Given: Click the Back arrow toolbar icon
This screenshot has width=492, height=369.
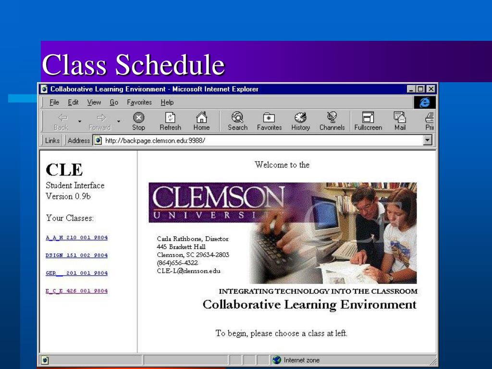Looking at the screenshot, I should pyautogui.click(x=62, y=118).
